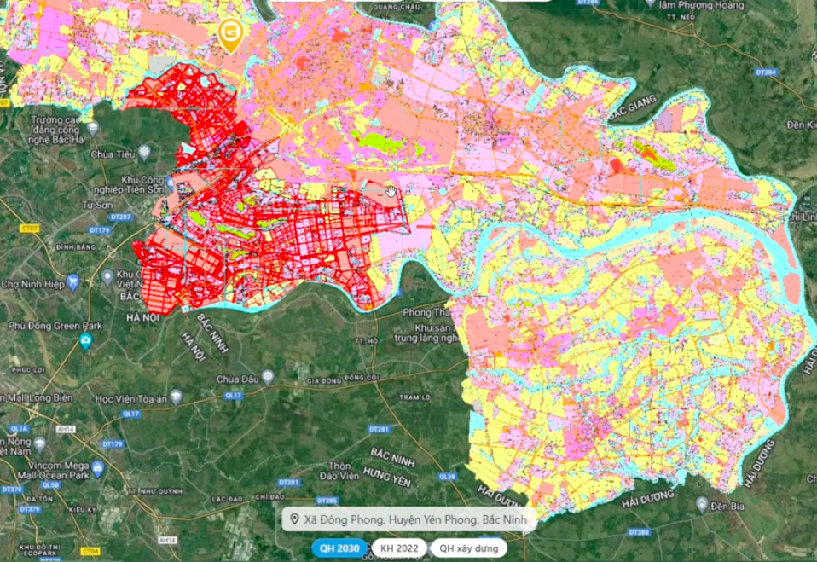817x562 pixels.
Task: Click the yellow location pin marker
Action: (230, 32)
